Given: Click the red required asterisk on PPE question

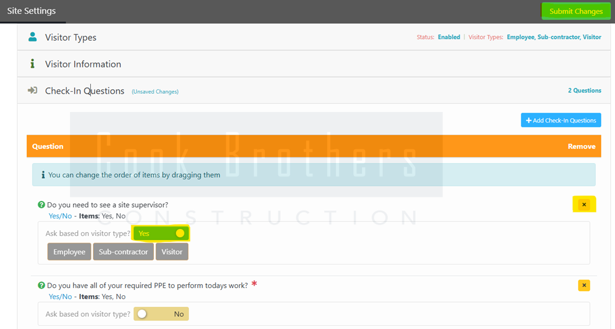Looking at the screenshot, I should point(254,284).
